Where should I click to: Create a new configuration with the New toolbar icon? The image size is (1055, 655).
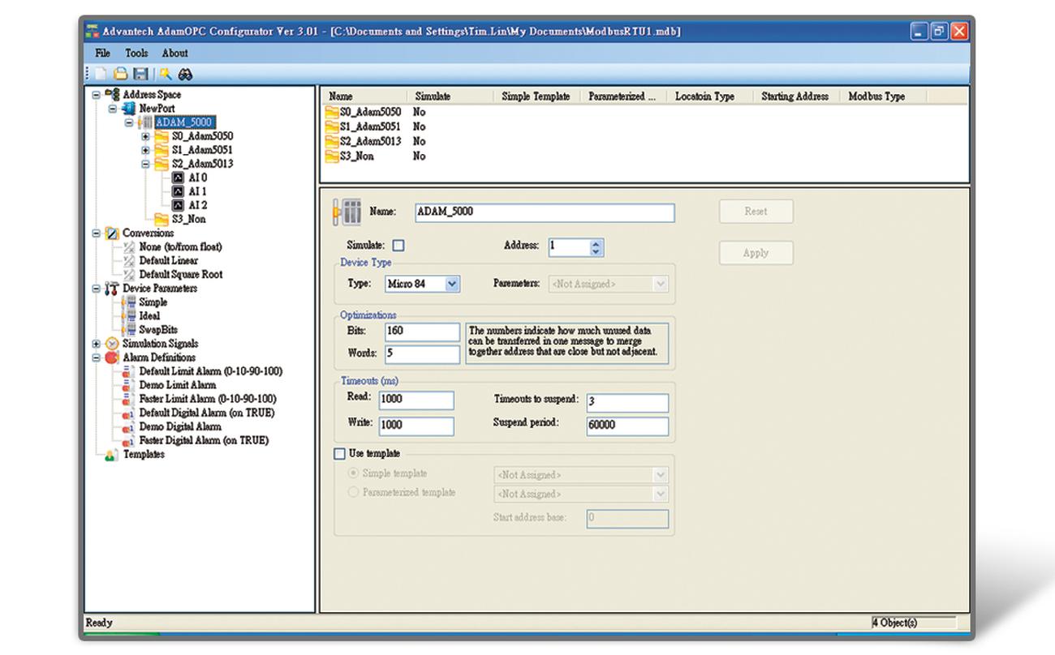click(x=101, y=75)
